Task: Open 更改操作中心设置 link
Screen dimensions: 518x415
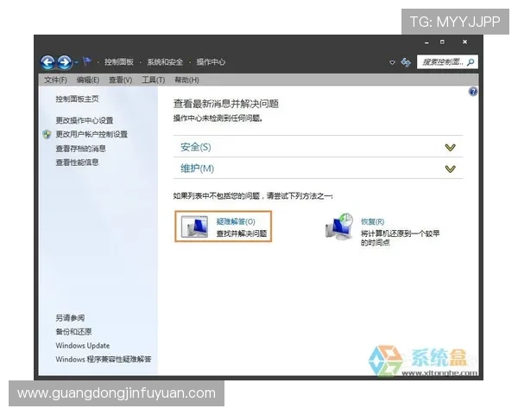Action: pyautogui.click(x=85, y=120)
